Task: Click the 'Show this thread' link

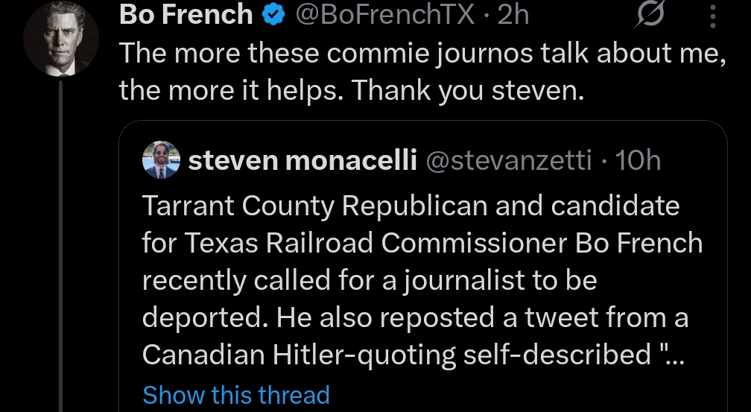Action: pos(235,394)
